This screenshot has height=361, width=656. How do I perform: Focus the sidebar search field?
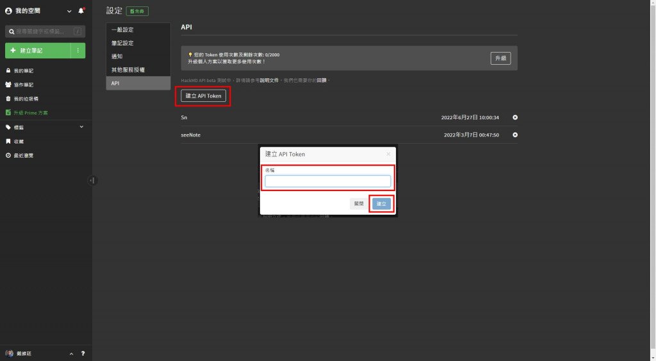tap(45, 31)
